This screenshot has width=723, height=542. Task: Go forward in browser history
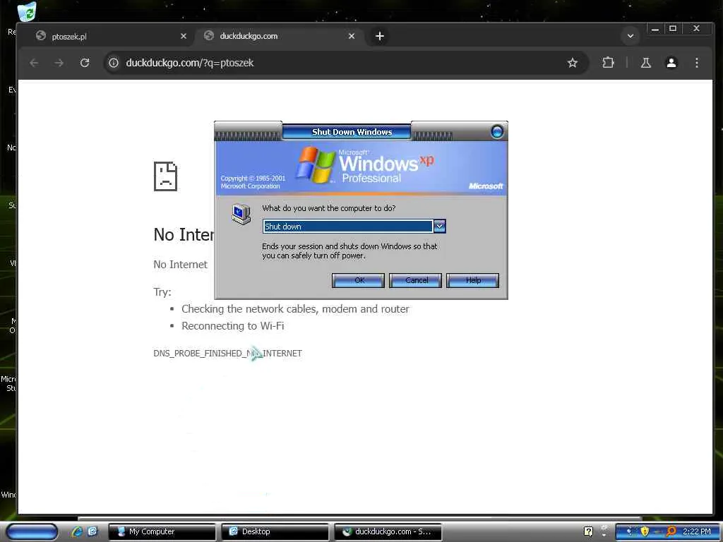coord(59,63)
